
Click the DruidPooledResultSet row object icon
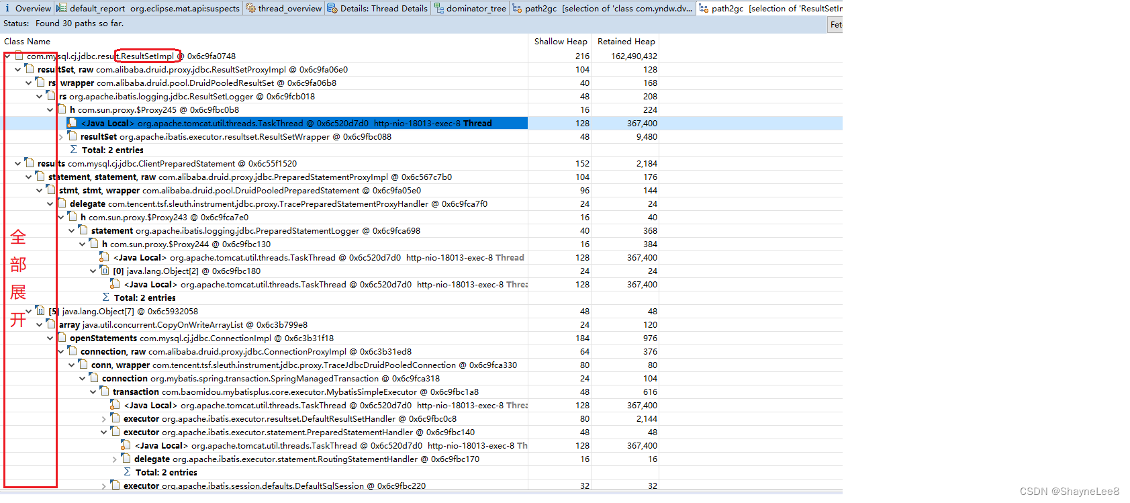click(x=40, y=83)
